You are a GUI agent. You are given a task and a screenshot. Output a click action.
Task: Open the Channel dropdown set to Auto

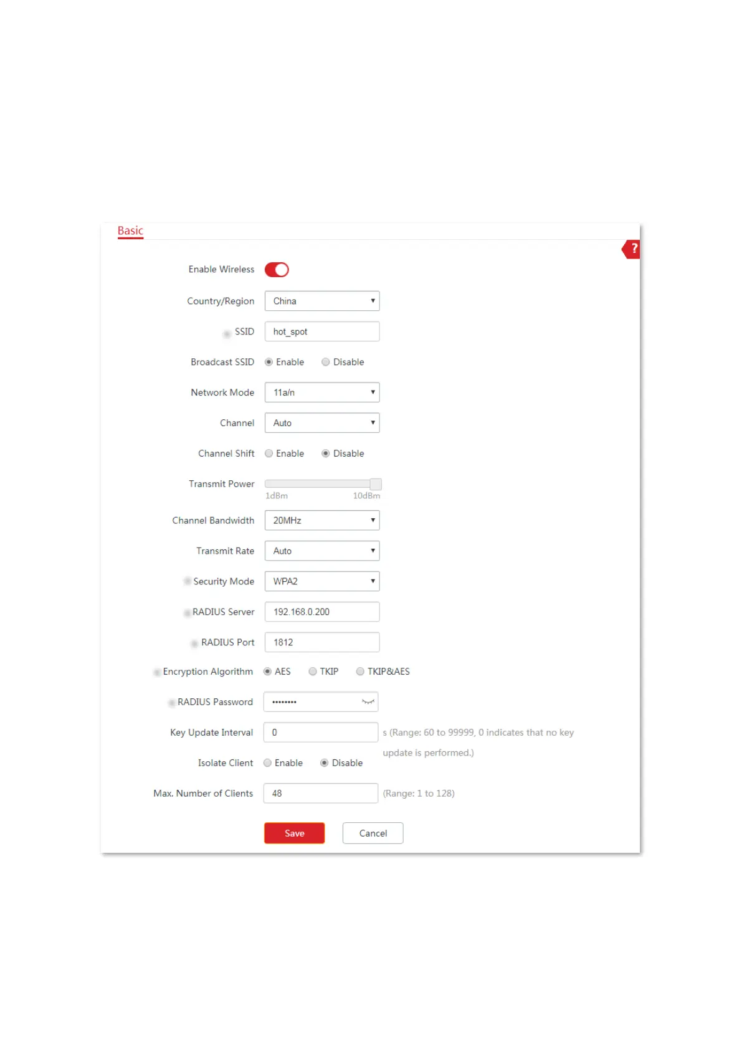pos(322,423)
